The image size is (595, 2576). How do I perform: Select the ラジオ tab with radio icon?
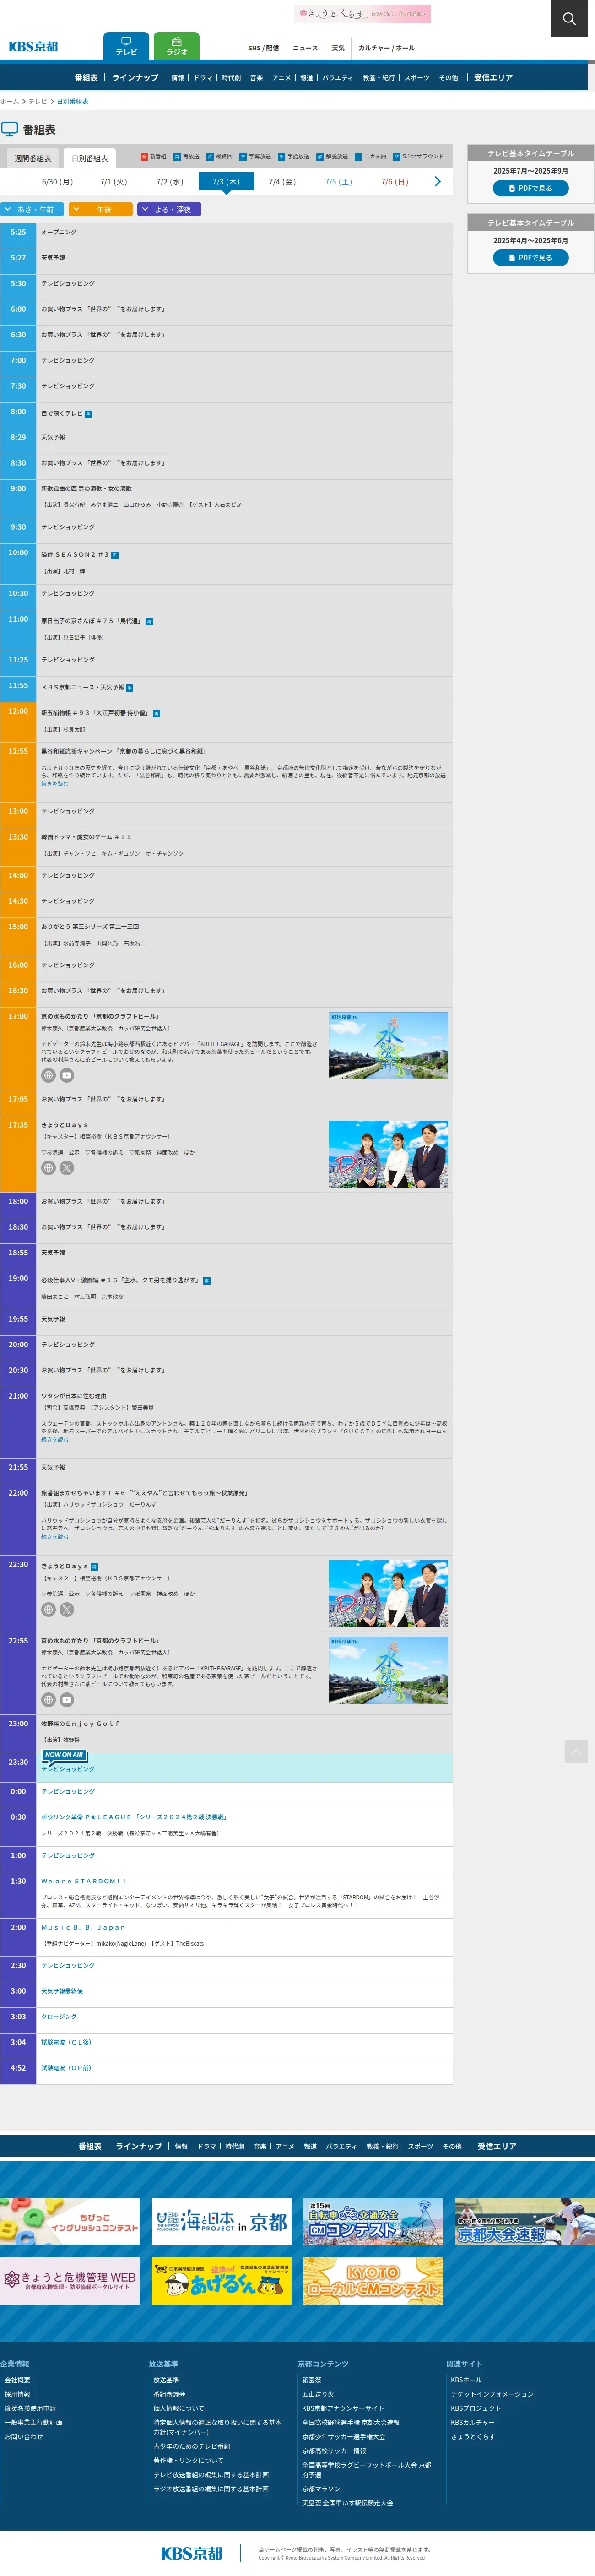(177, 46)
